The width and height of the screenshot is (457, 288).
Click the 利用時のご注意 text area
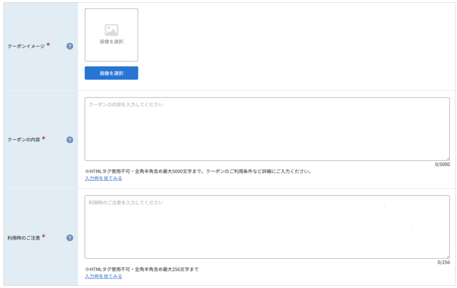tap(267, 227)
